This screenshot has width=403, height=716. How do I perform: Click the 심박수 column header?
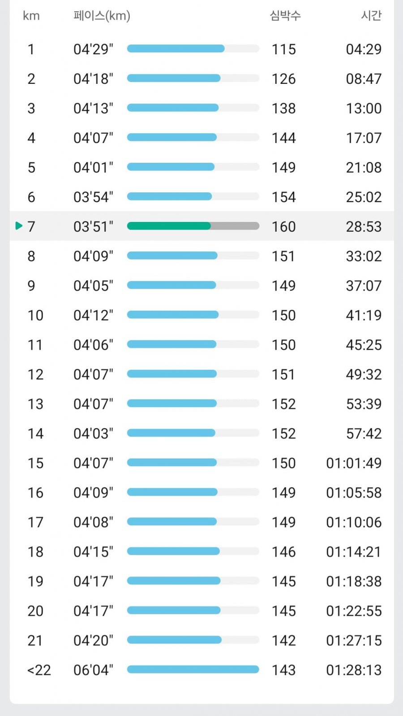tap(285, 16)
